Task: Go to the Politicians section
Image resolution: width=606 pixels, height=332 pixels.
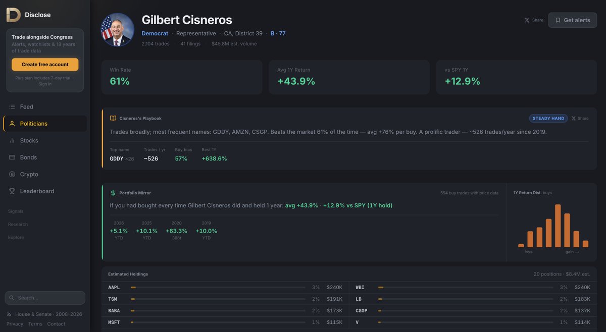Action: (x=45, y=124)
